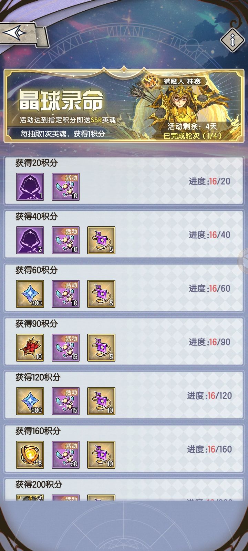Tap the 进度 16/120 progress text
Viewport: 248px width, 551px height.
[x=209, y=396]
